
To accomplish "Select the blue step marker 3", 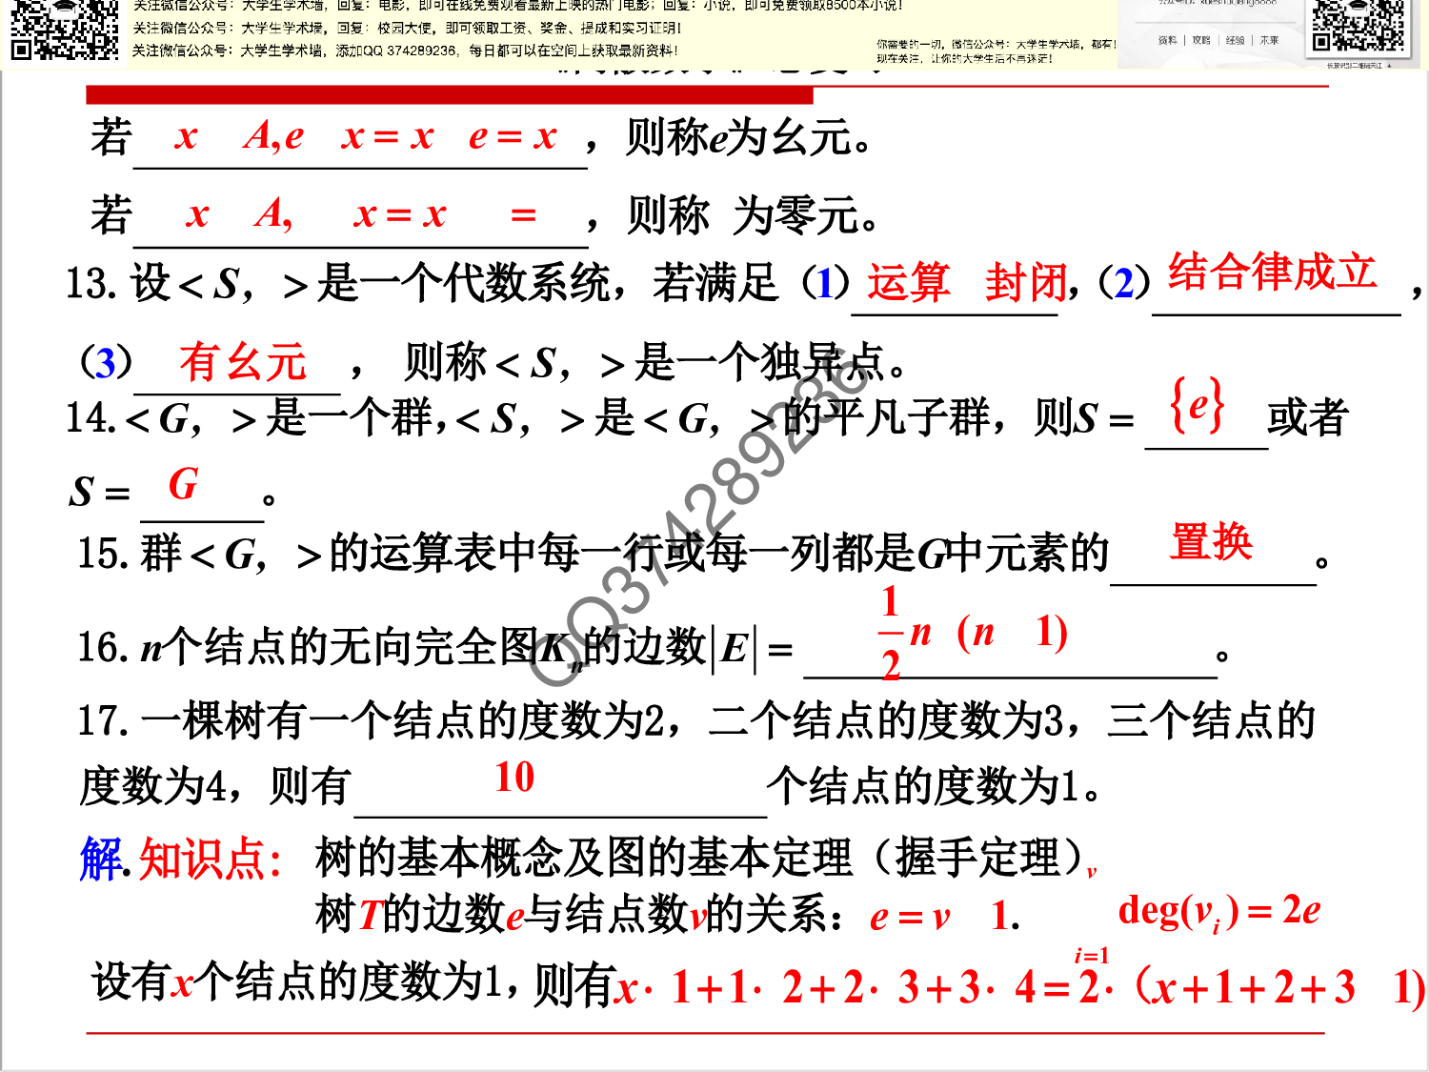I will pyautogui.click(x=105, y=365).
